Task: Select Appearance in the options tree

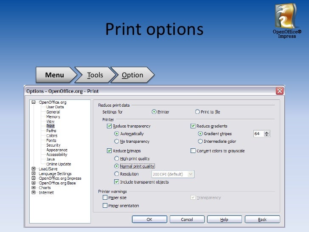Action: tap(57, 150)
